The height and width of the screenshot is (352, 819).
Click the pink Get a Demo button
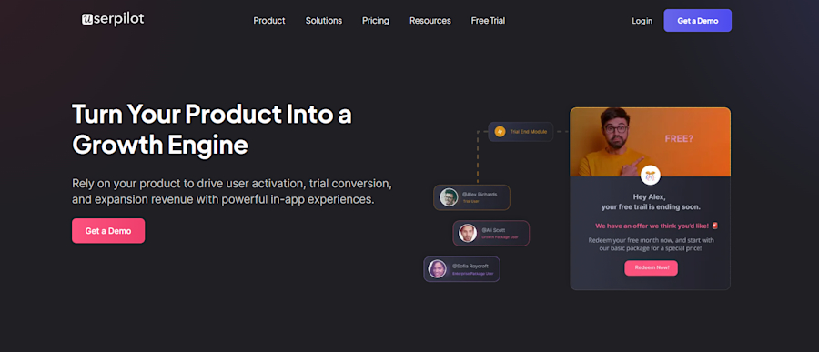pos(108,231)
